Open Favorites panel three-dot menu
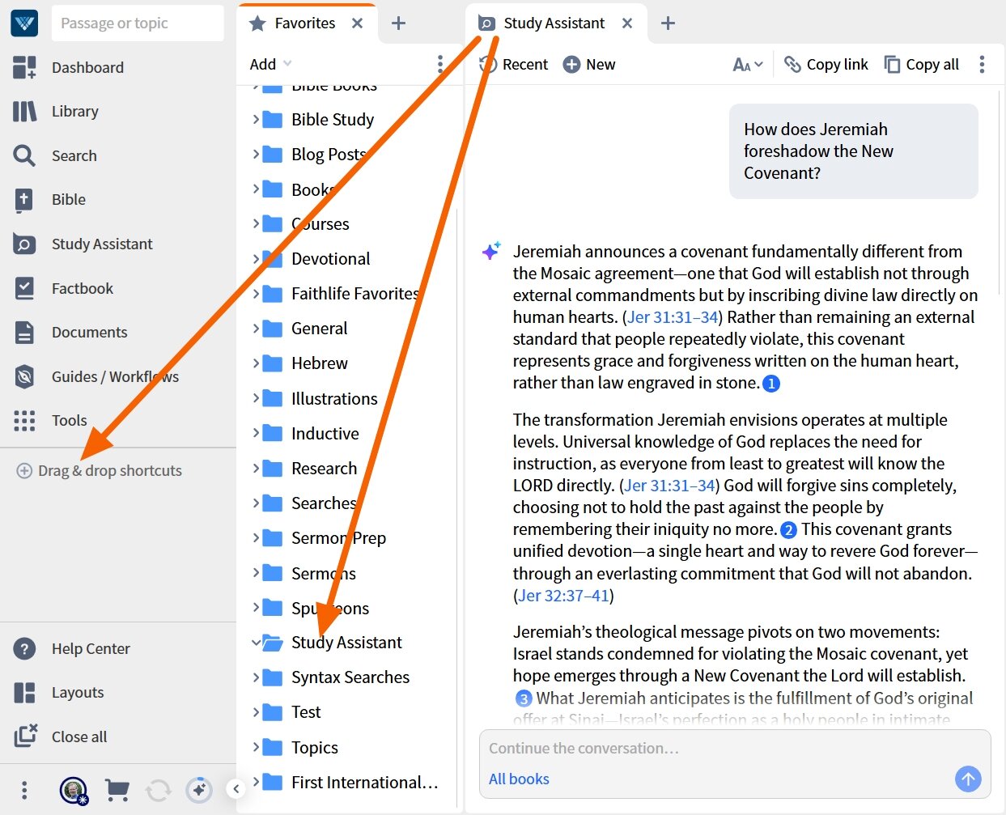The height and width of the screenshot is (815, 1006). pos(440,64)
